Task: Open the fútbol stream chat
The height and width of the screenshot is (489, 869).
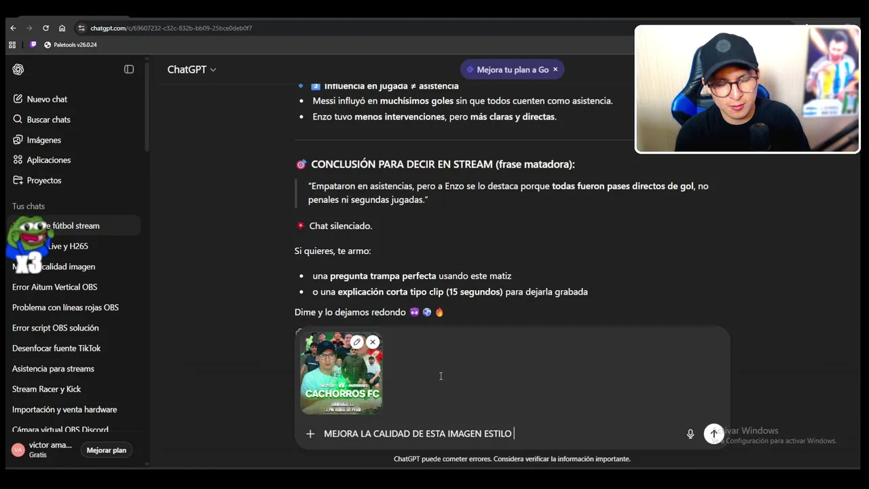Action: pyautogui.click(x=75, y=225)
